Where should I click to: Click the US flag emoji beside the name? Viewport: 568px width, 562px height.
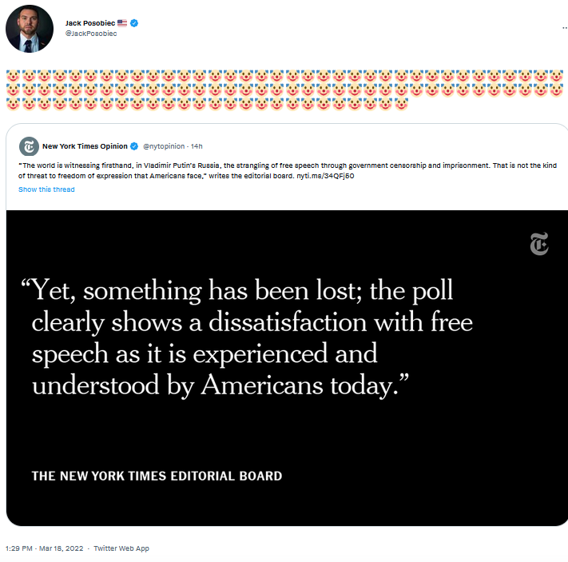[x=122, y=23]
